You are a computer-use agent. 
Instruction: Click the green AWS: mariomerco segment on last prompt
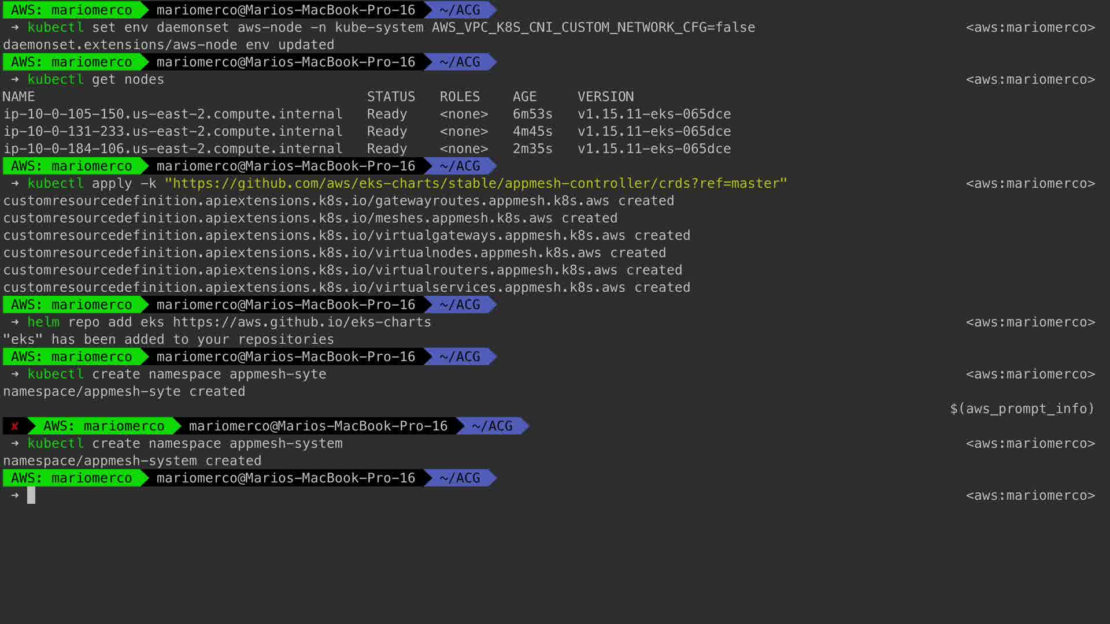[72, 478]
